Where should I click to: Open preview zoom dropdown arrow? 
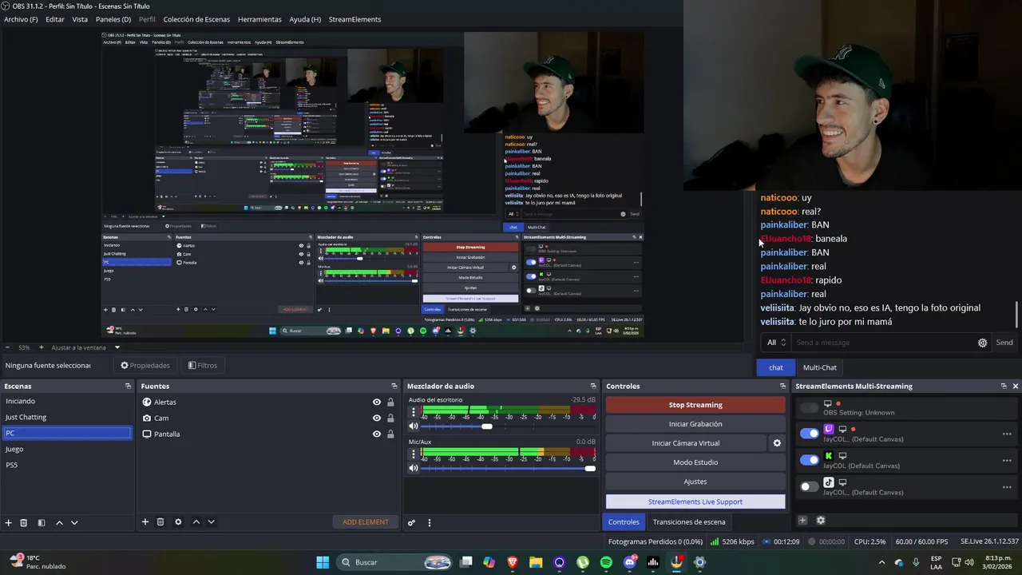[x=117, y=347]
